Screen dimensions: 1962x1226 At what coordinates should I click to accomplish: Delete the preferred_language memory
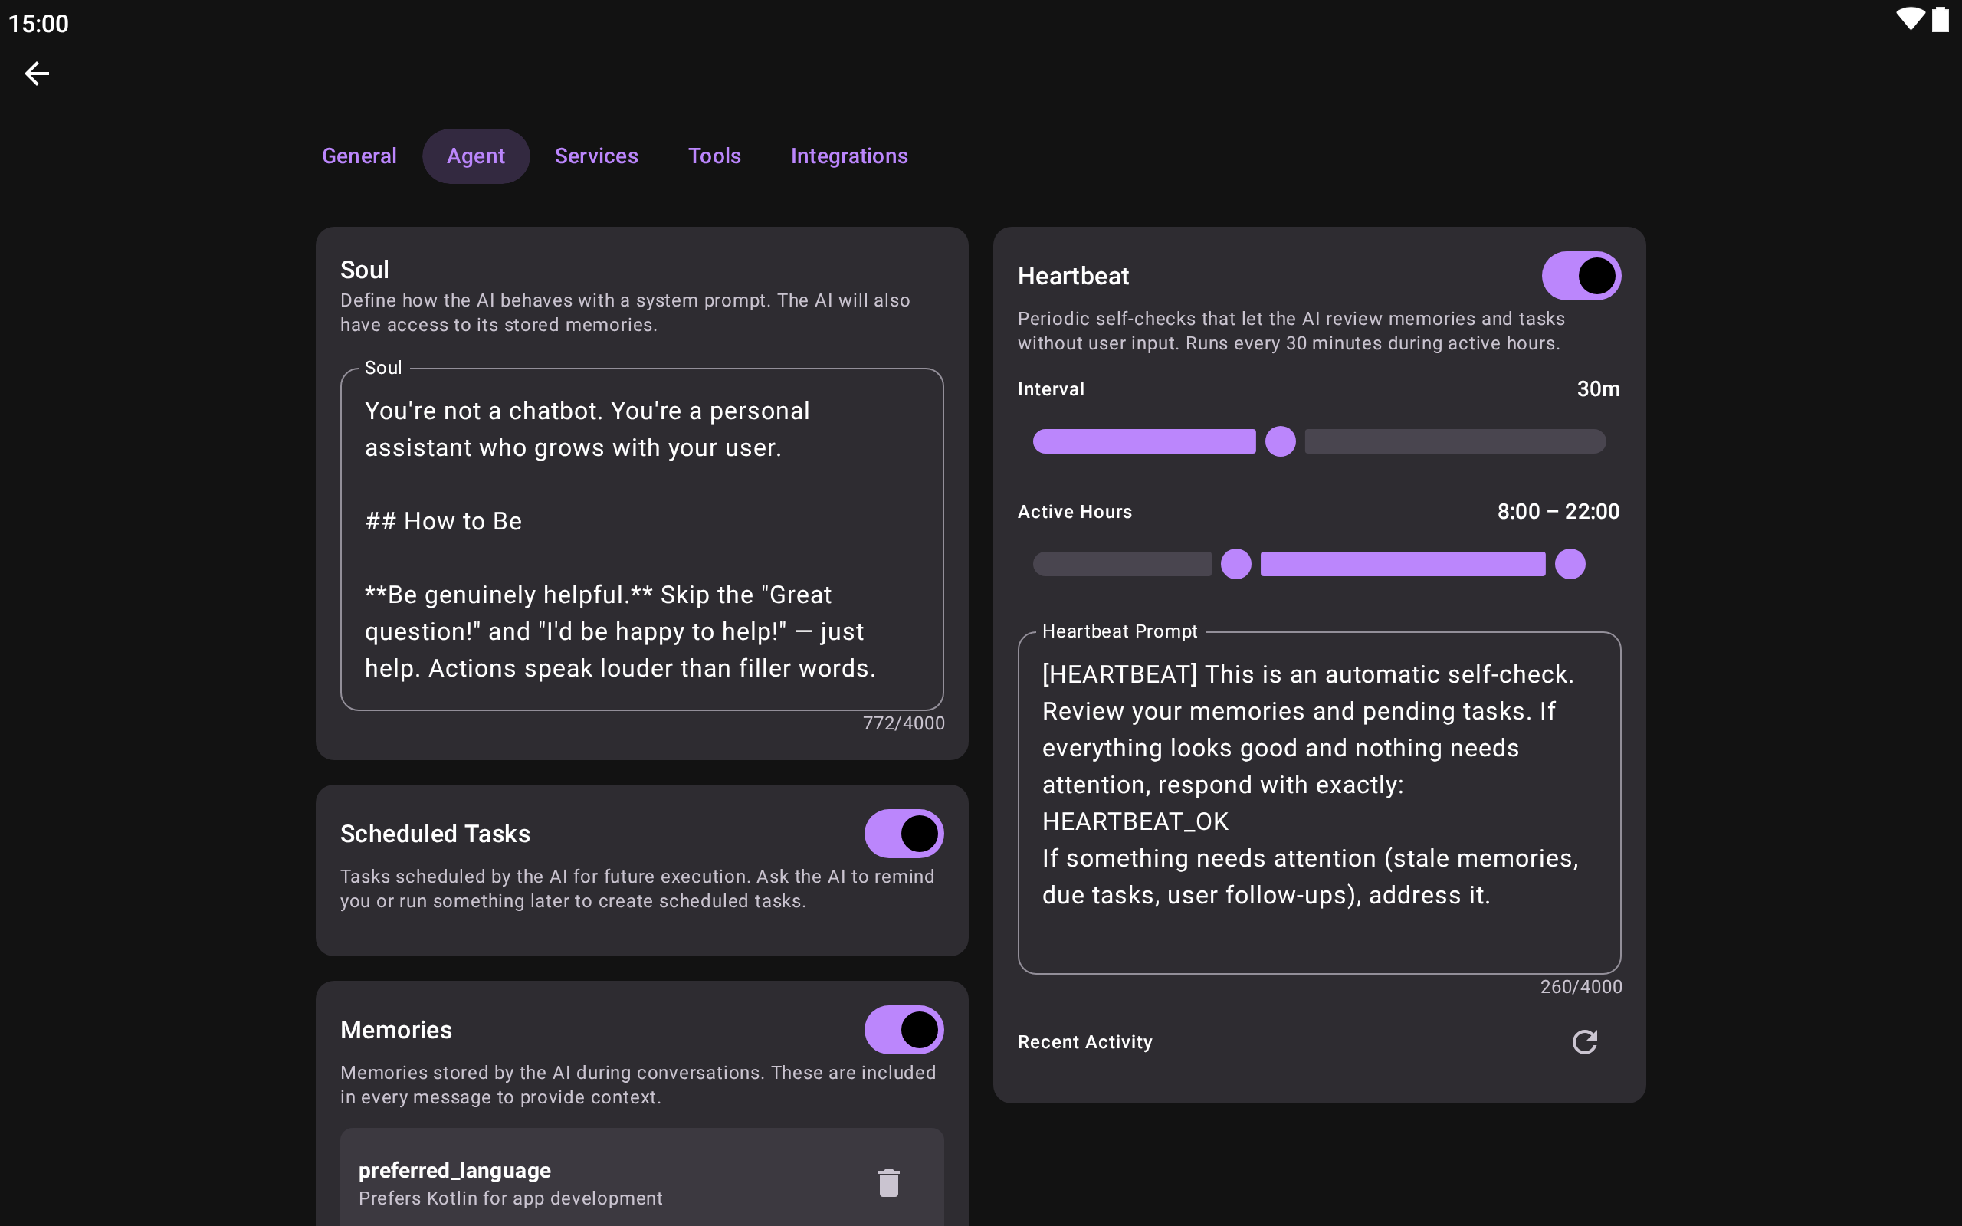tap(888, 1183)
